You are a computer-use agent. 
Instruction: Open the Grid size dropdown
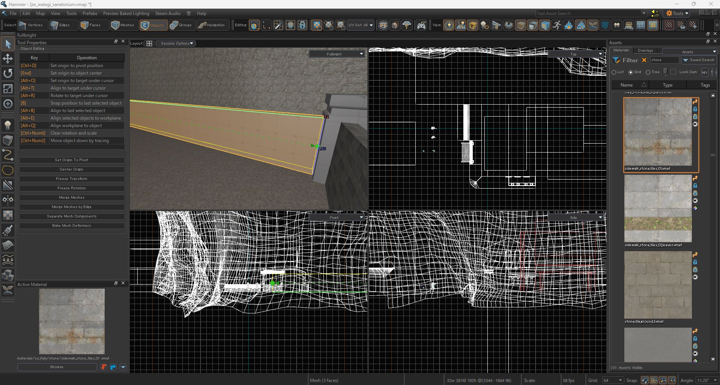[612, 380]
